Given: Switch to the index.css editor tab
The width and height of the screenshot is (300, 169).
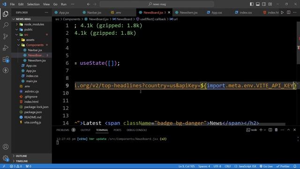Looking at the screenshot, I should pyautogui.click(x=246, y=13).
